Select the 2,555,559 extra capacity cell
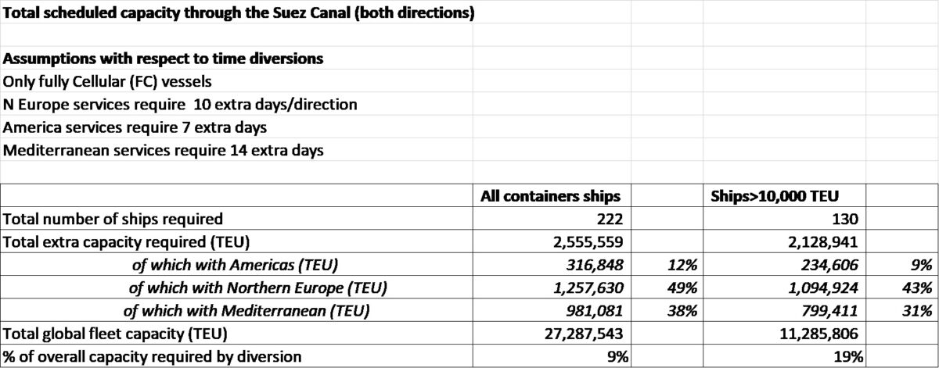 pos(552,242)
